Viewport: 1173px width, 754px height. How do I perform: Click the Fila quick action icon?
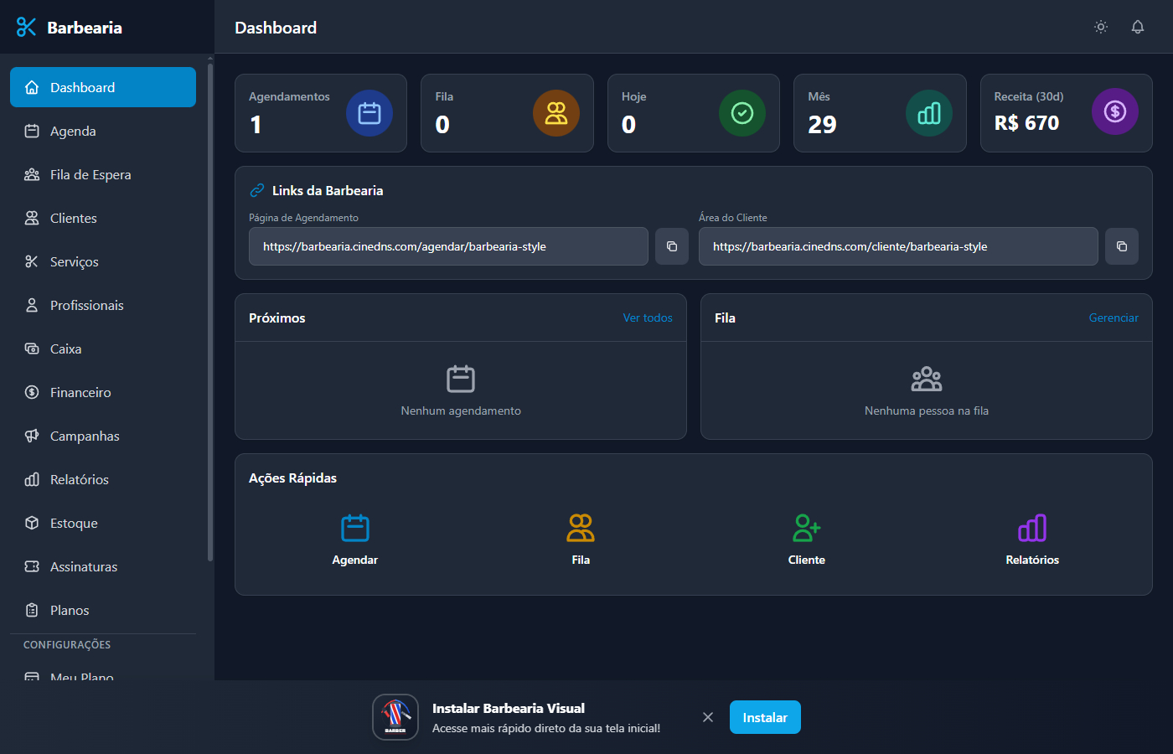581,529
